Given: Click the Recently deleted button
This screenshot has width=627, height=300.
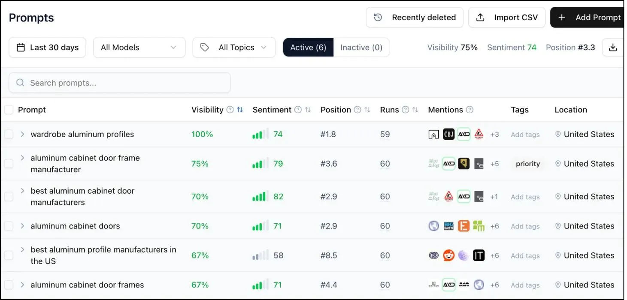Looking at the screenshot, I should (x=415, y=18).
